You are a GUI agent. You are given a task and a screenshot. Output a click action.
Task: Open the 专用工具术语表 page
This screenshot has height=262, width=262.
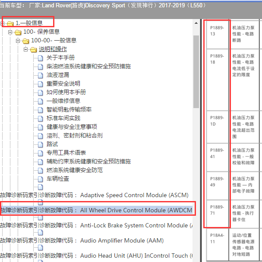(x=66, y=153)
